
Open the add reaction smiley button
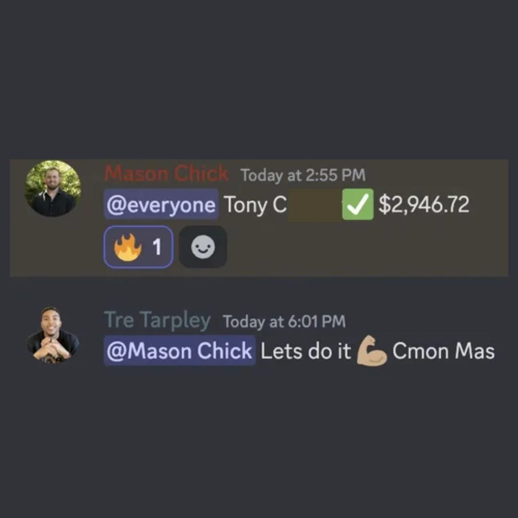click(x=203, y=247)
